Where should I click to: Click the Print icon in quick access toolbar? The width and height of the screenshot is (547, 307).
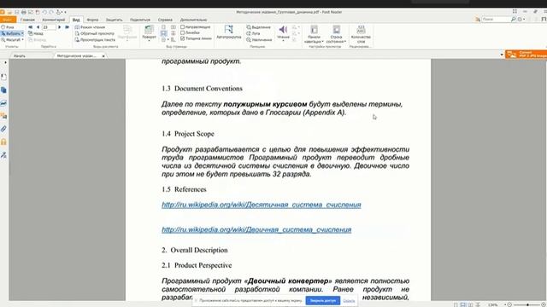pos(24,12)
